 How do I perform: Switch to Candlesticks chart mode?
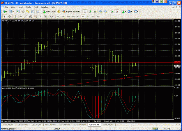[x=90, y=12]
